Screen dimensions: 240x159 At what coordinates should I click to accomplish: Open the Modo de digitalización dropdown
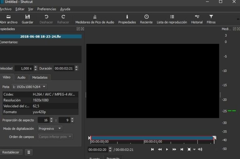pos(50,129)
